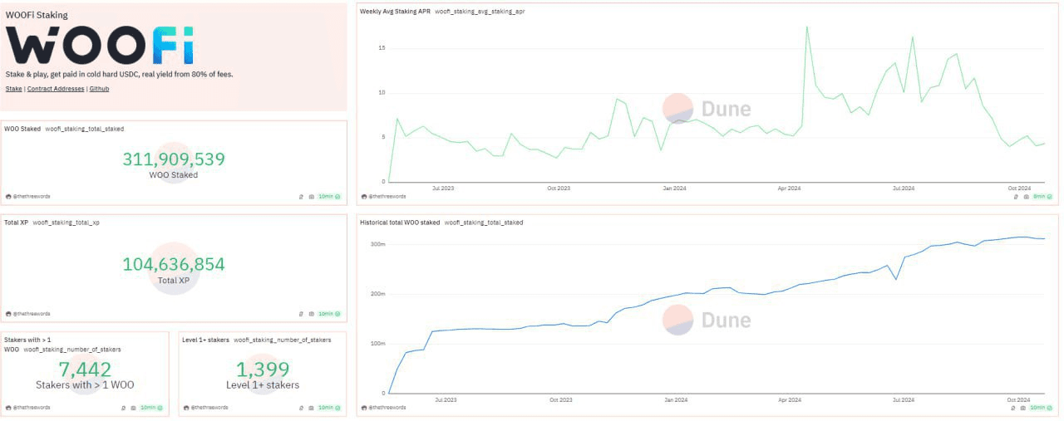Click 10min refresh badge in Total XP panel
Screen dimensions: 1064x421
(x=329, y=314)
